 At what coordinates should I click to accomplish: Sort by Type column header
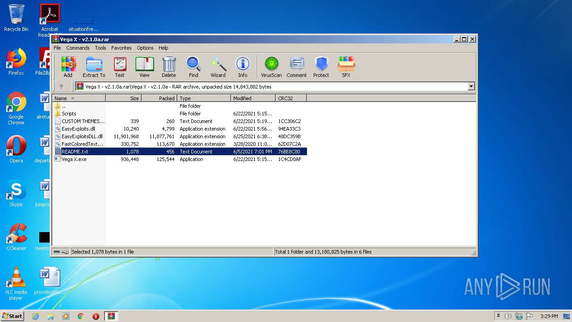(204, 98)
